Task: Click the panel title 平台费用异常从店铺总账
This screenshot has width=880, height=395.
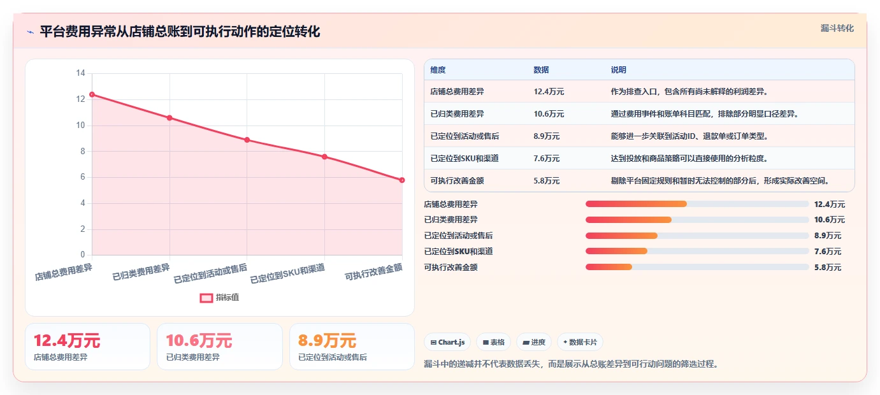Action: (180, 32)
